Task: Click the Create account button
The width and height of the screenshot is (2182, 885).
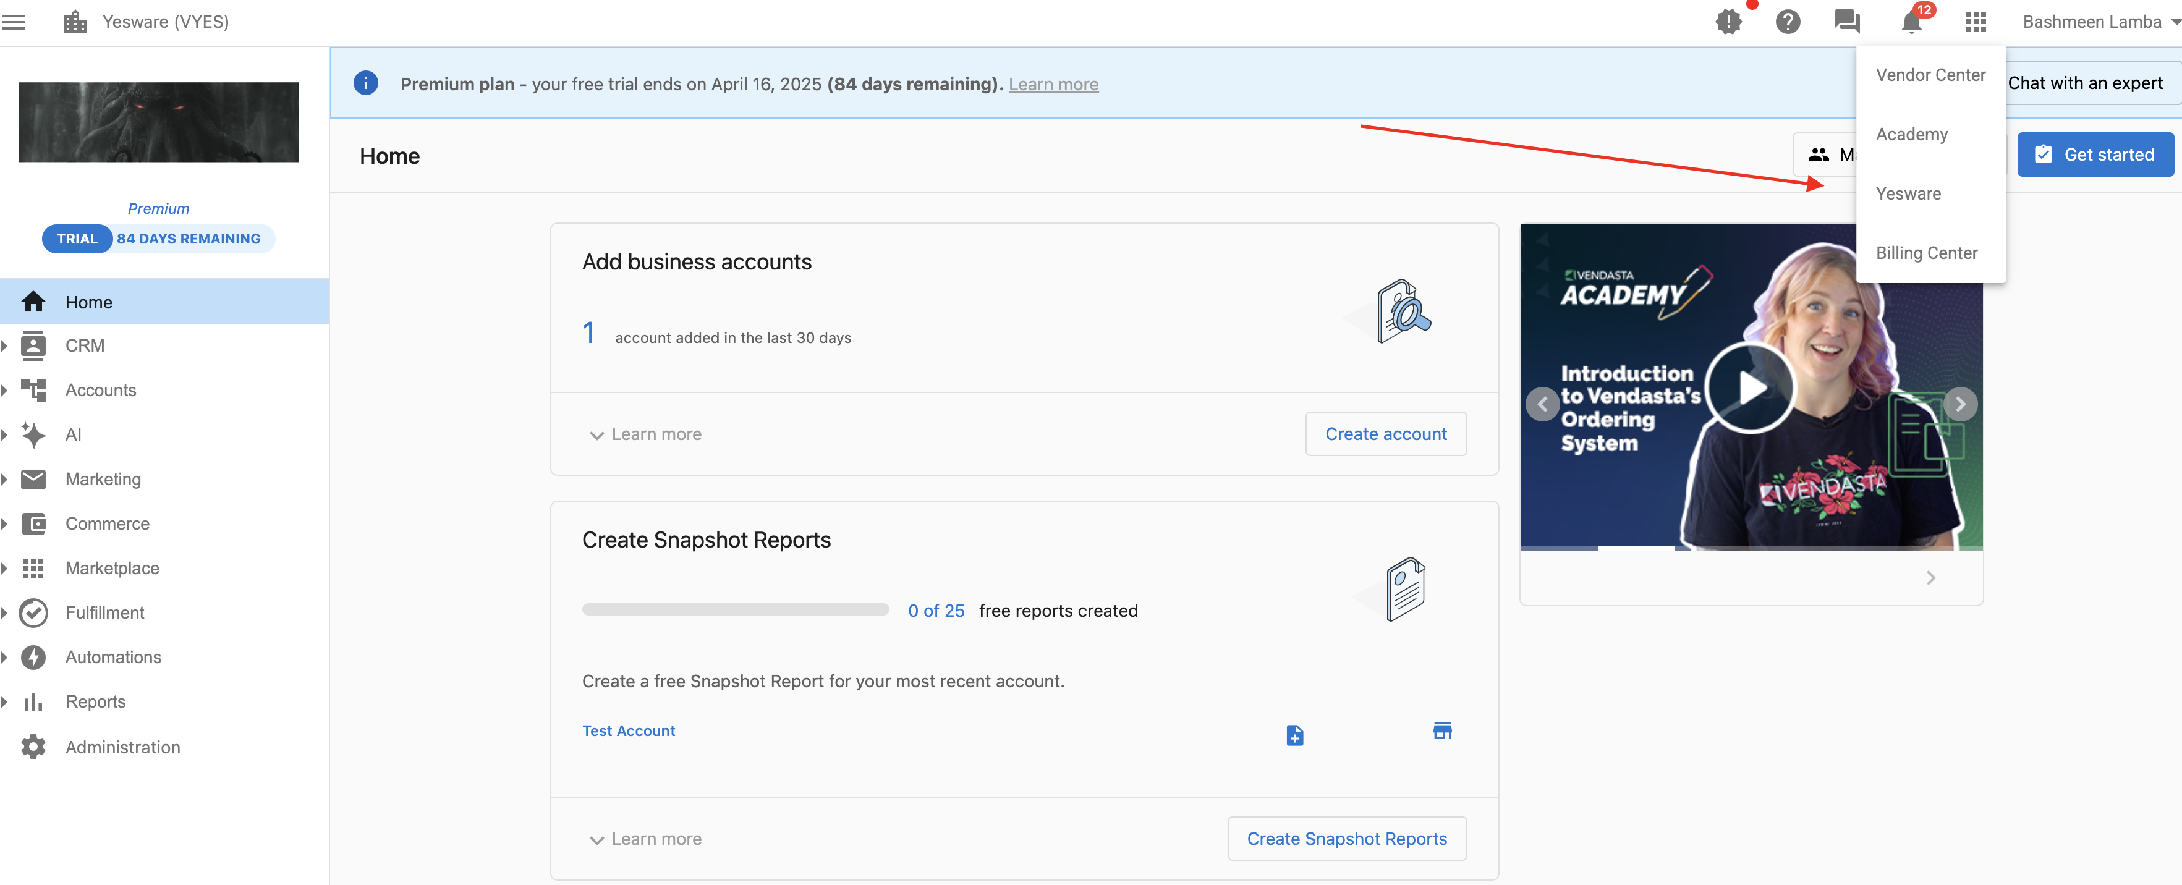Action: [1386, 434]
